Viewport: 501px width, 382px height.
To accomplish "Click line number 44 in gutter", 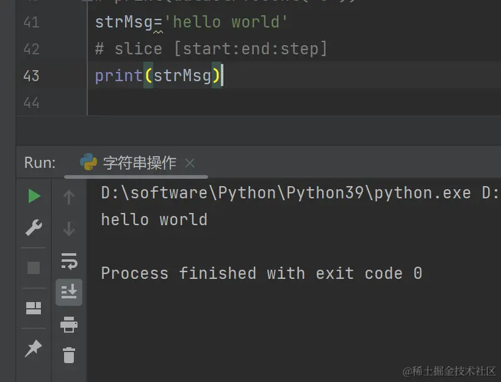I will tap(31, 103).
